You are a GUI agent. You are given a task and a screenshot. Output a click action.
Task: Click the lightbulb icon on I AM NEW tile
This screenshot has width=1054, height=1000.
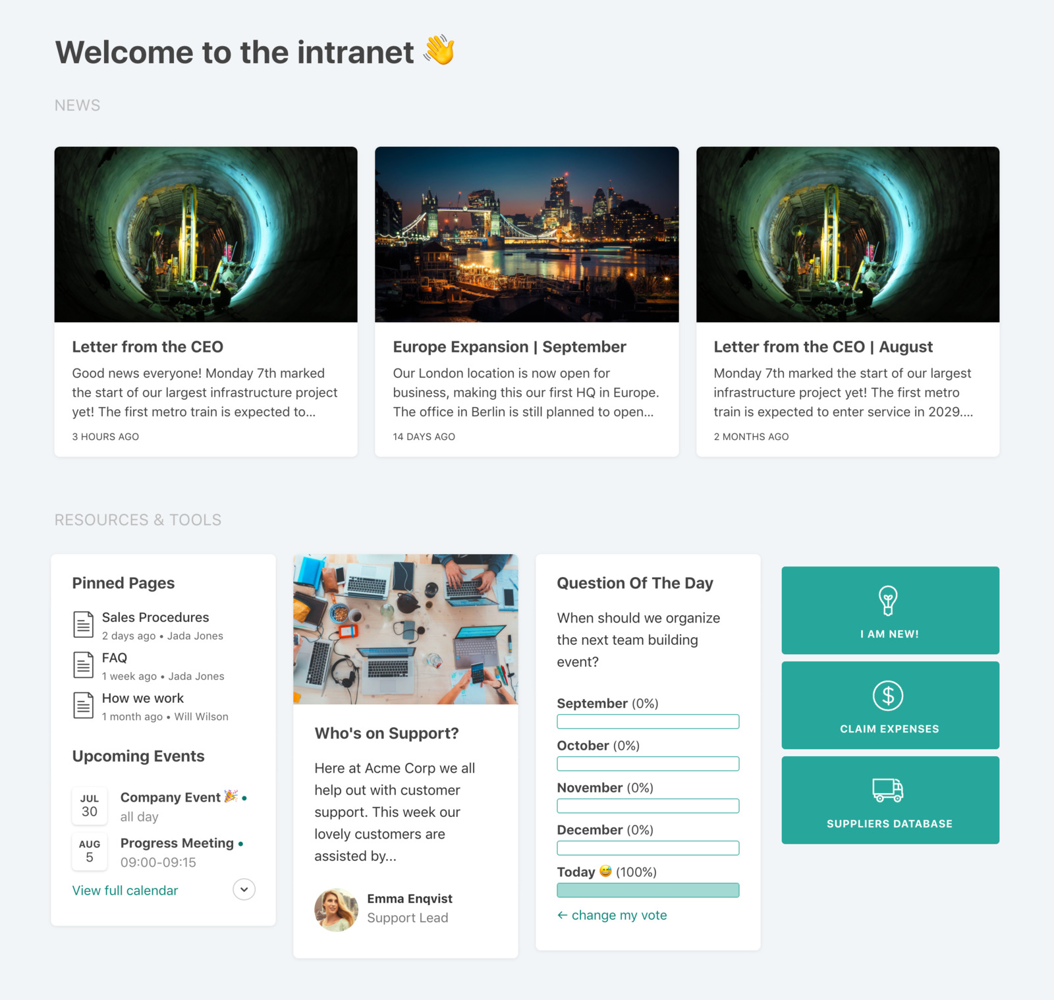pyautogui.click(x=888, y=600)
